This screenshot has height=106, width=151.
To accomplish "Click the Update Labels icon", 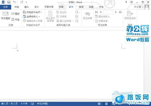I will point(77,21).
